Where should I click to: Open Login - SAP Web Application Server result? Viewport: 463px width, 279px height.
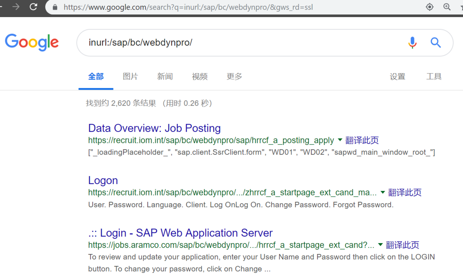(x=180, y=233)
